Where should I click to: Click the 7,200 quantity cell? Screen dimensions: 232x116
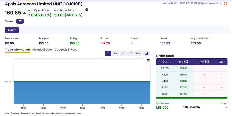pos(165,75)
